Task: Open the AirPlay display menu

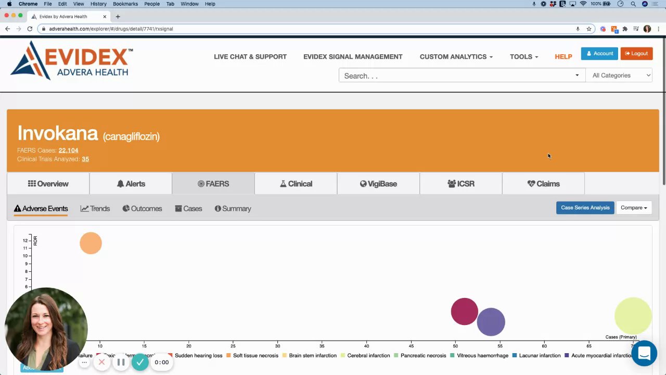Action: (x=572, y=4)
